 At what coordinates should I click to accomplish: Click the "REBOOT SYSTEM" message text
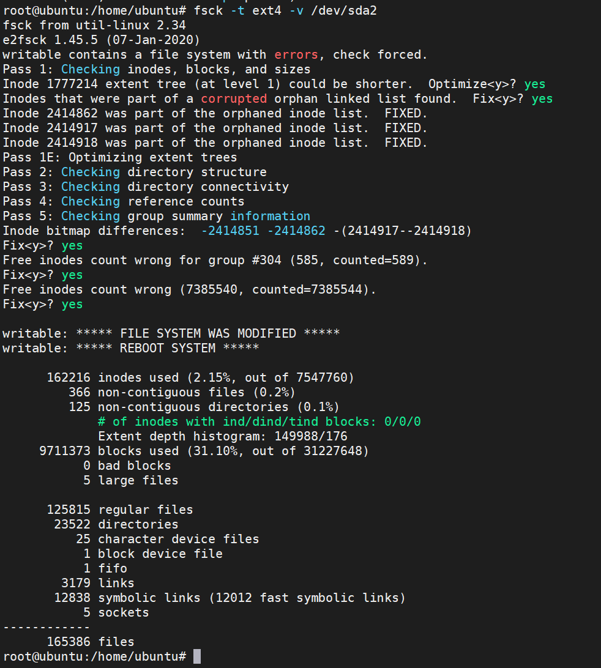pos(168,348)
